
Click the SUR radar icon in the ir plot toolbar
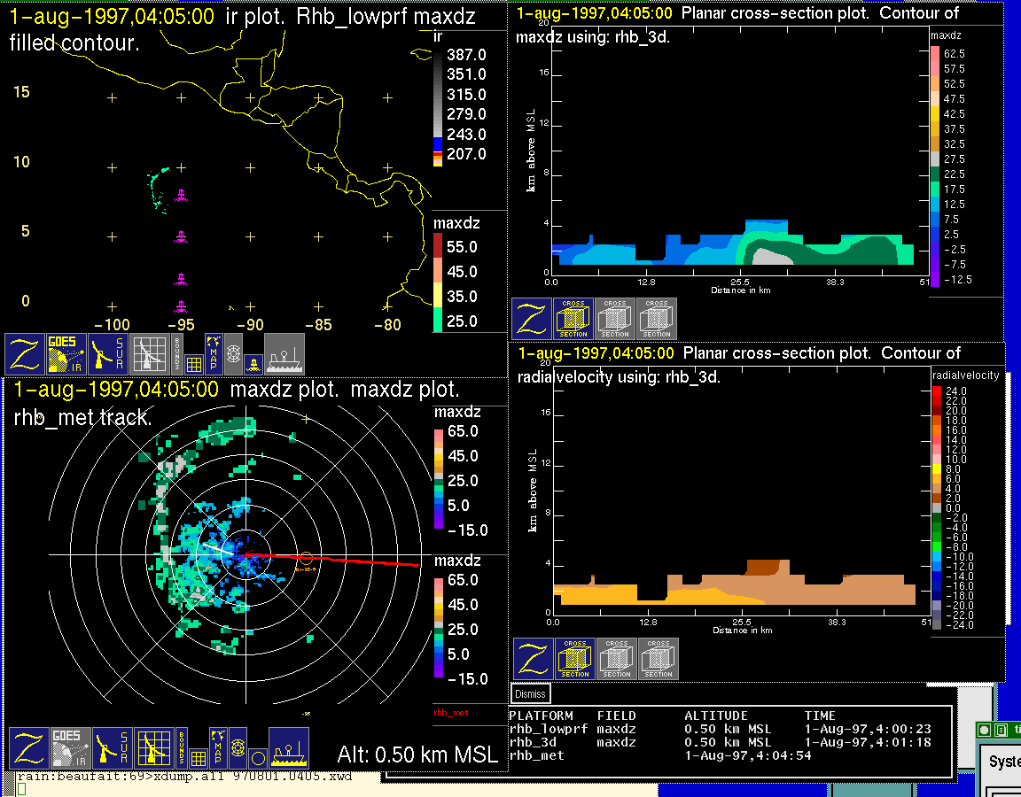click(x=109, y=354)
